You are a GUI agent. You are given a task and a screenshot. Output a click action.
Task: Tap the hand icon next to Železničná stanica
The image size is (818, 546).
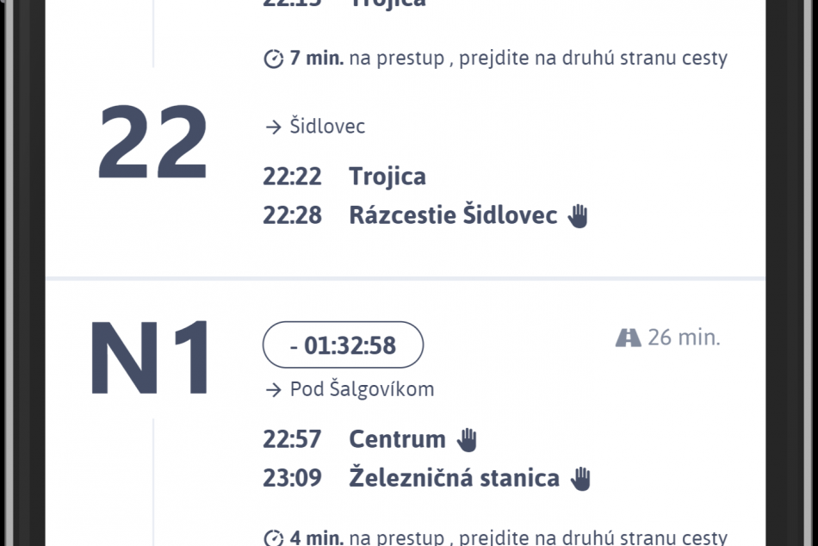tap(580, 478)
